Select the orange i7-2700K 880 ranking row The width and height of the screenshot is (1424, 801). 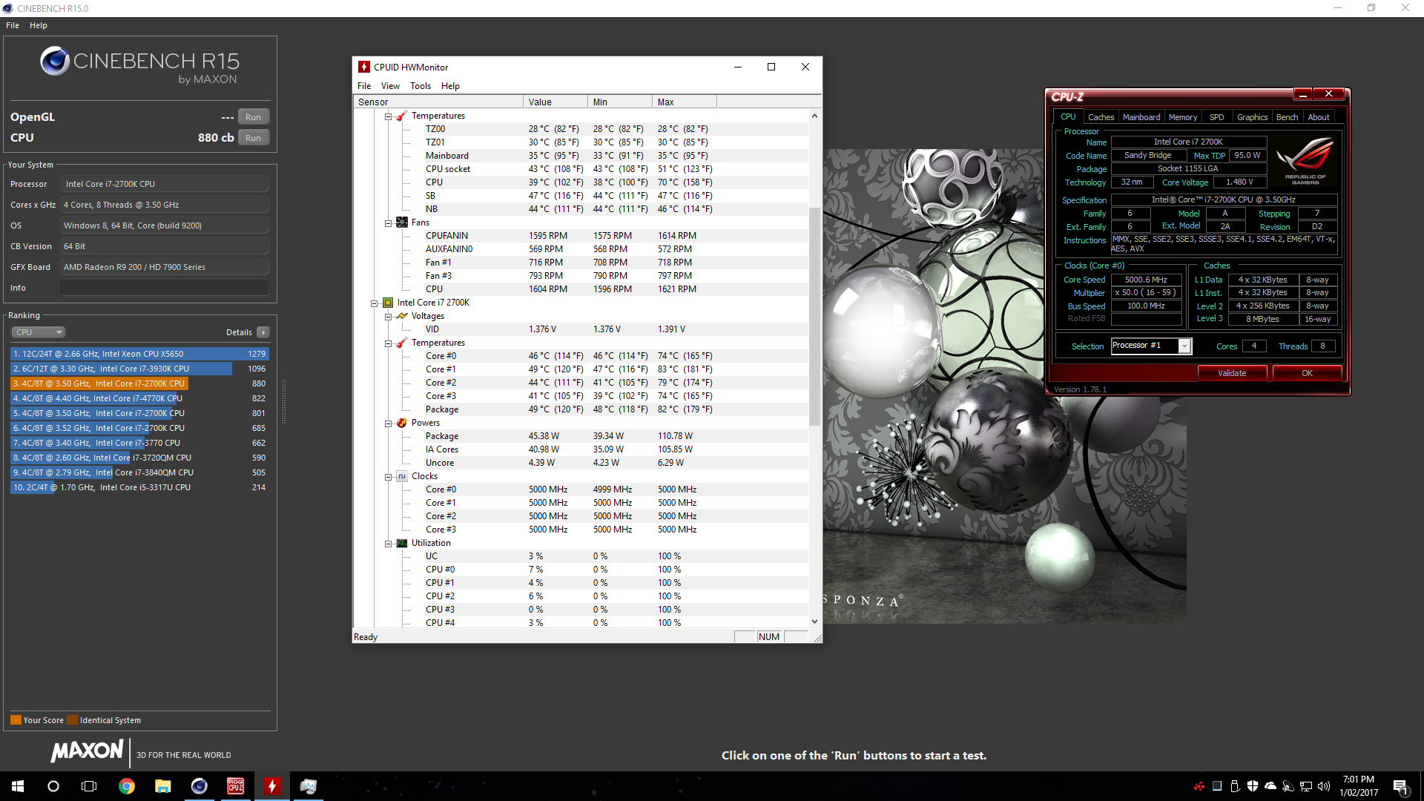[x=139, y=383]
